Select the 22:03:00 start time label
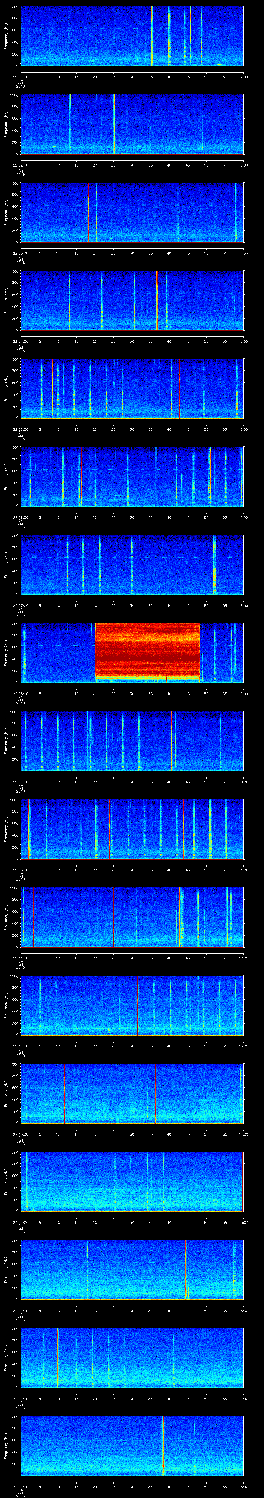 20,253
